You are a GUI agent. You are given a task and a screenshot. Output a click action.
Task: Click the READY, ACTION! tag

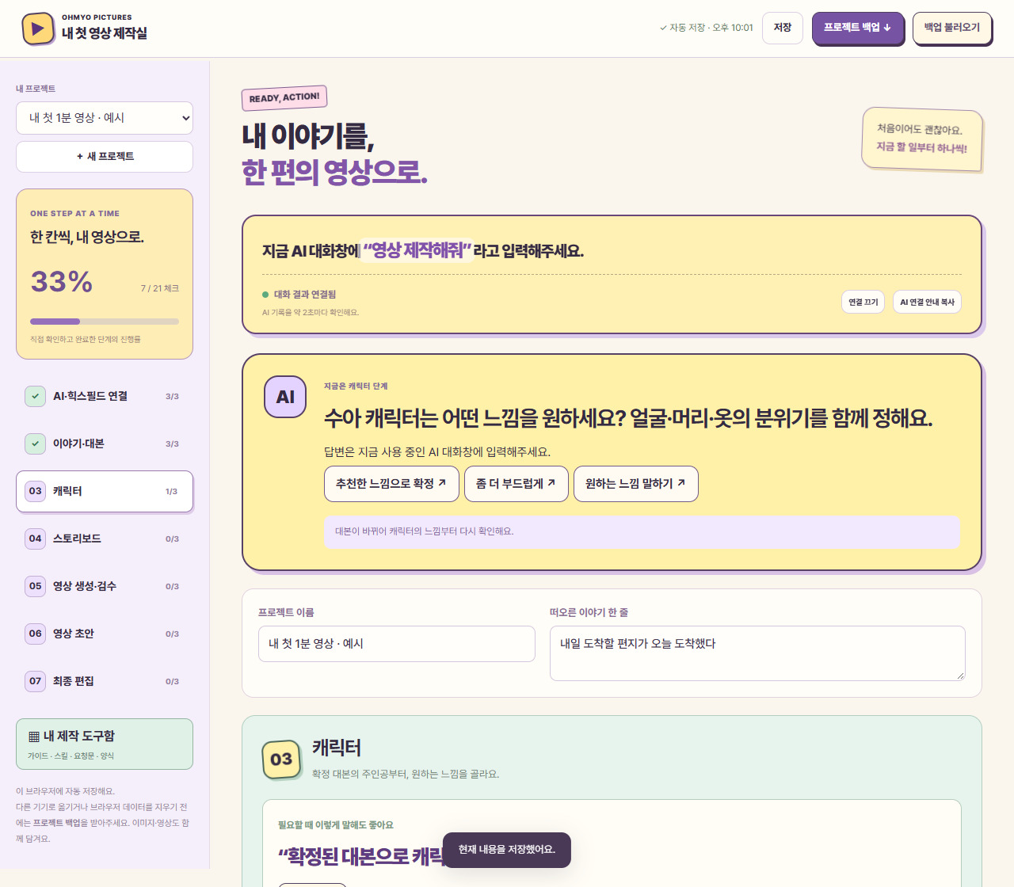(x=284, y=97)
